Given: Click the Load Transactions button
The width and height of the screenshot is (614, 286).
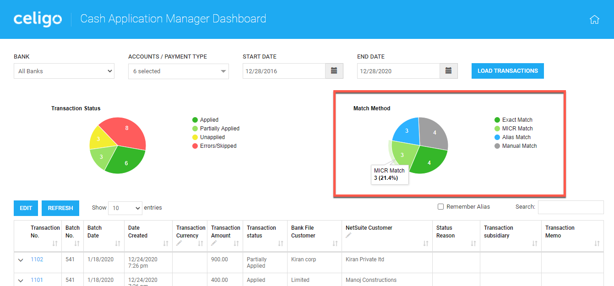Looking at the screenshot, I should point(508,71).
